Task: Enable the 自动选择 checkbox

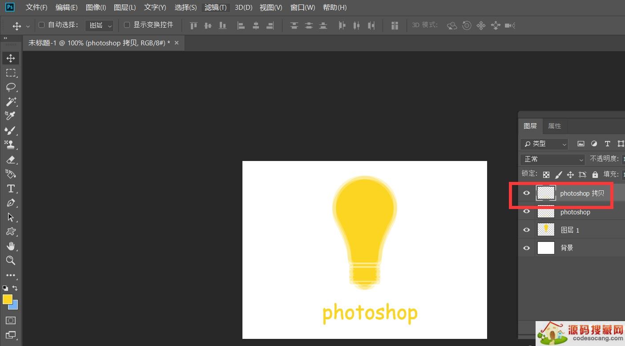Action: click(42, 25)
